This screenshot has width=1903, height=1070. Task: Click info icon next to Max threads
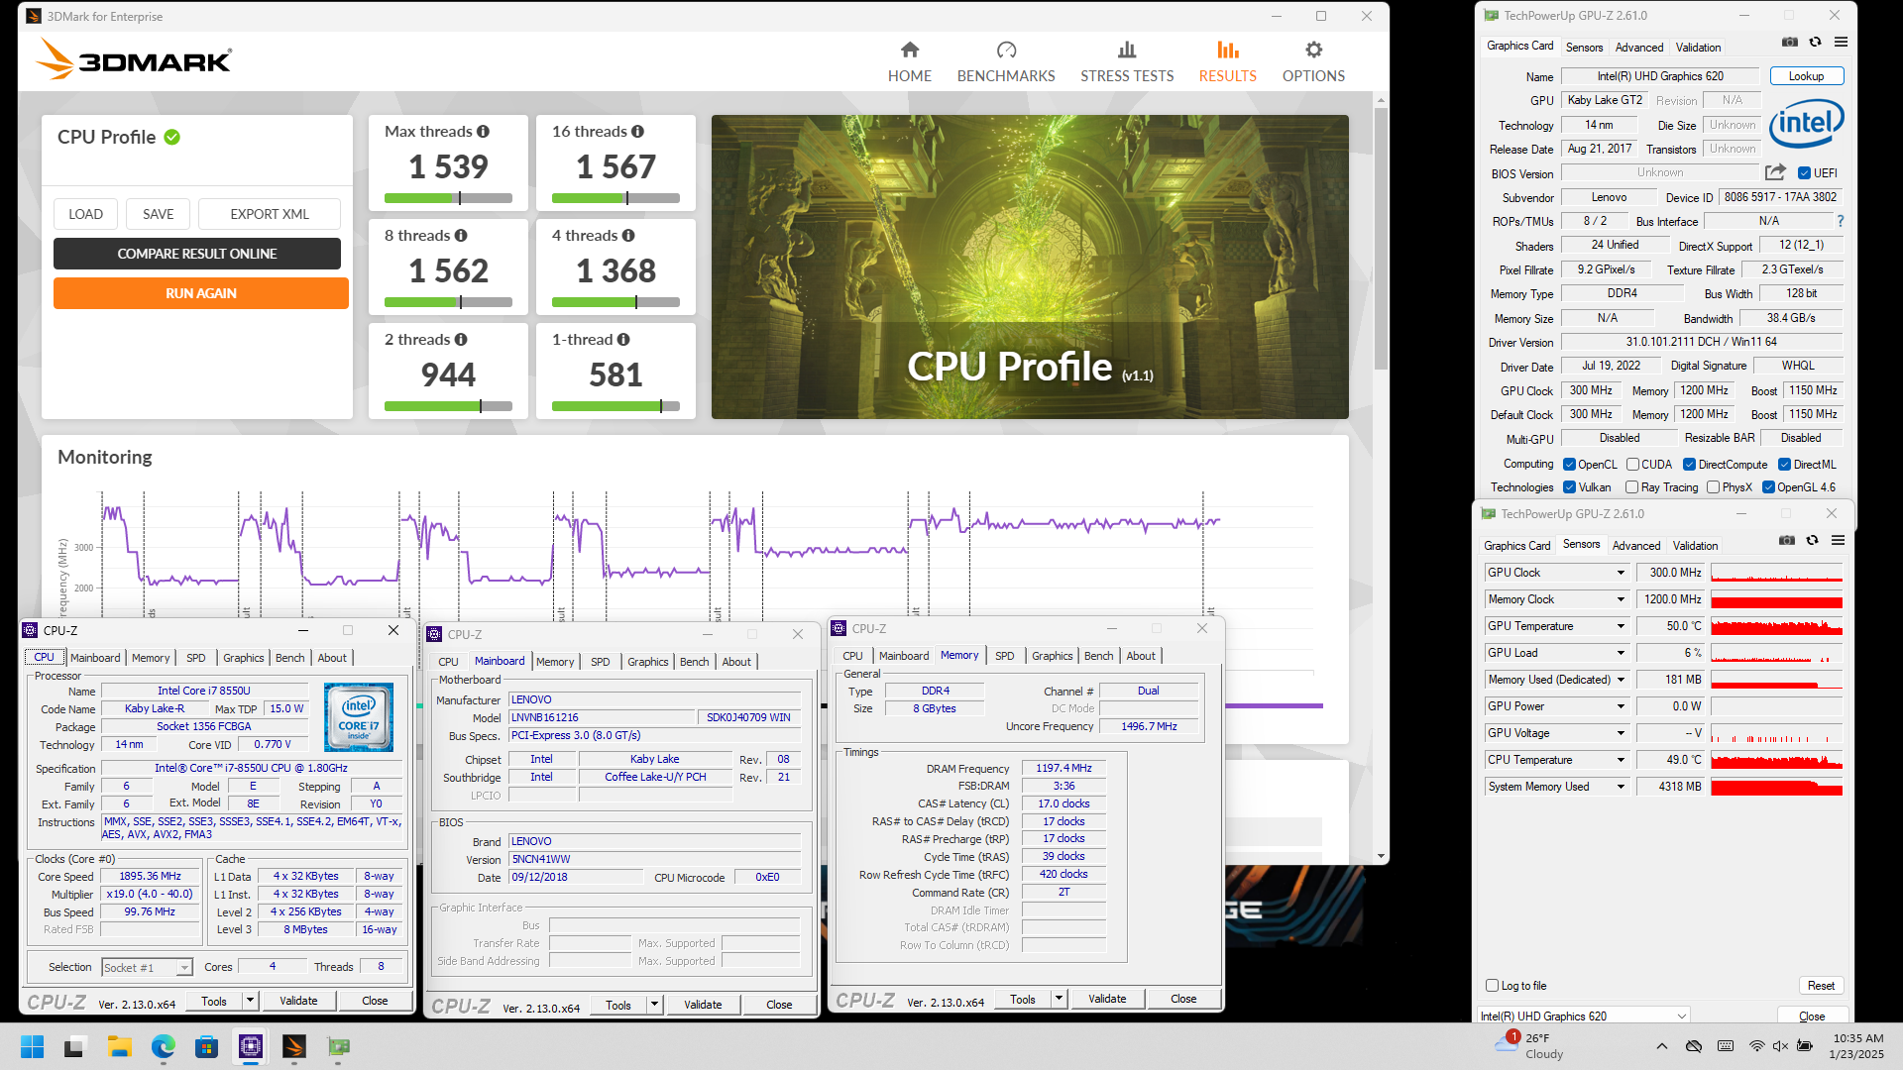point(483,132)
